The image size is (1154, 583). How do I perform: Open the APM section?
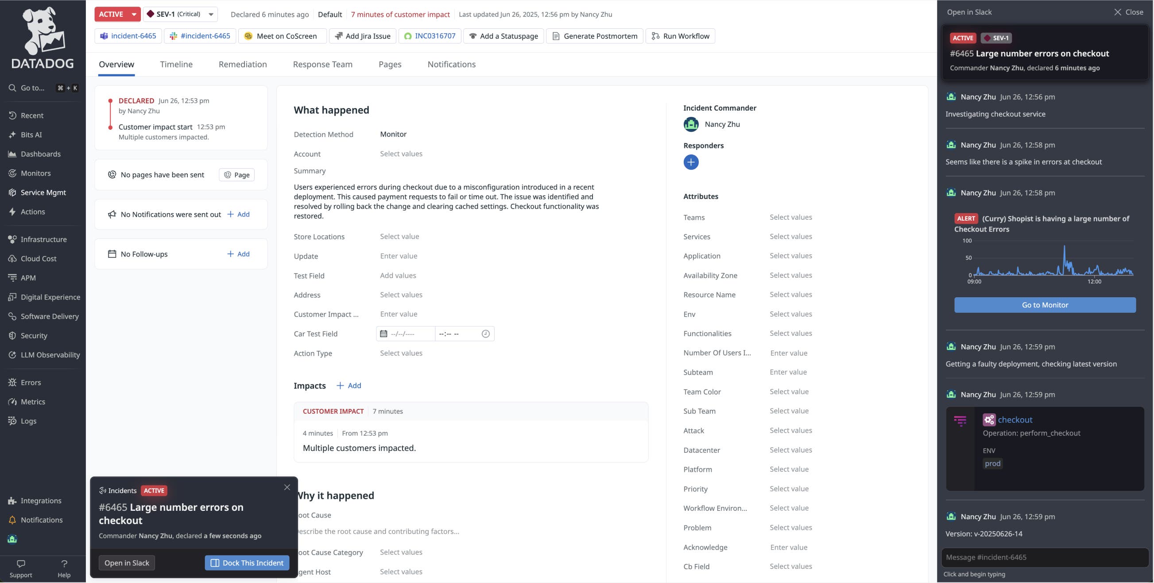click(28, 277)
